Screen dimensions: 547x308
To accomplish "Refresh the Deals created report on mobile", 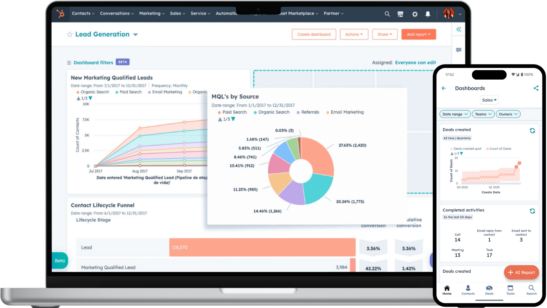I will click(x=533, y=131).
